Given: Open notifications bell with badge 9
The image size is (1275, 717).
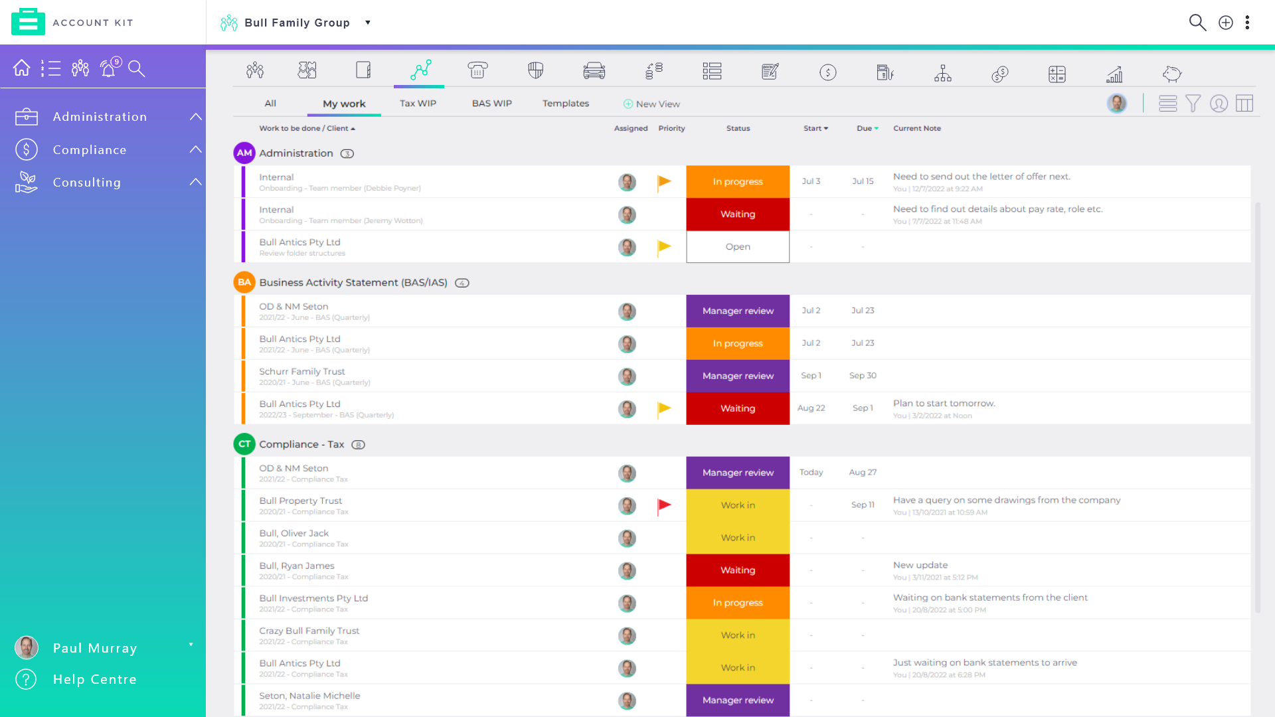Looking at the screenshot, I should click(x=110, y=66).
